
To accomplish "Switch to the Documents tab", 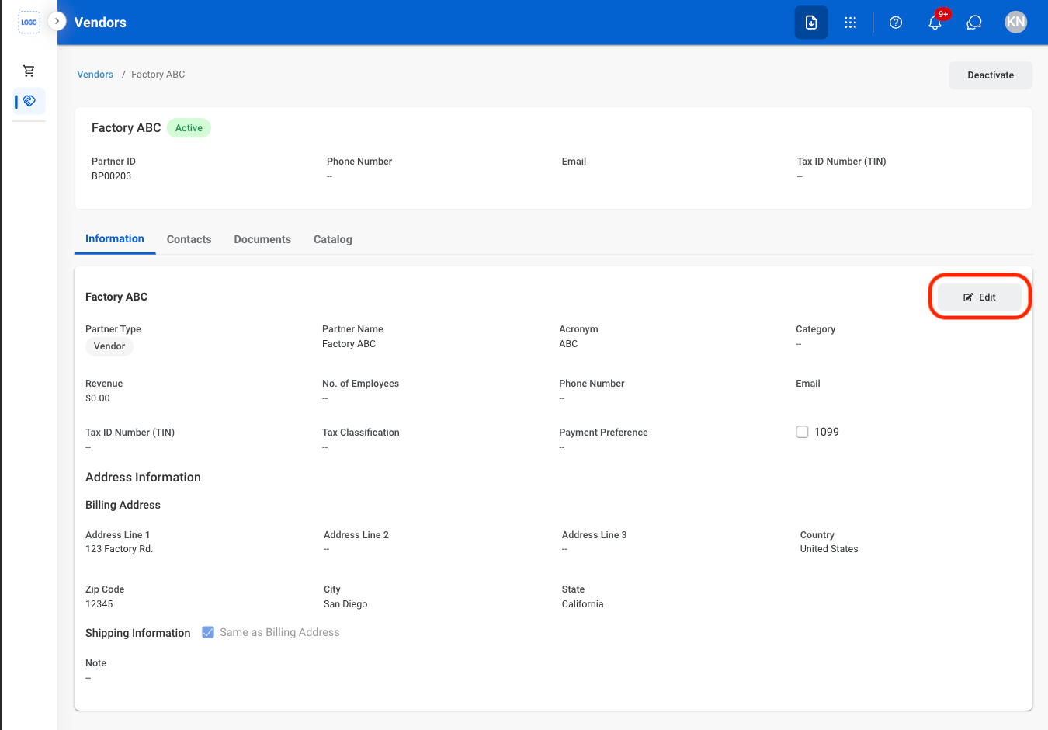I will [262, 239].
